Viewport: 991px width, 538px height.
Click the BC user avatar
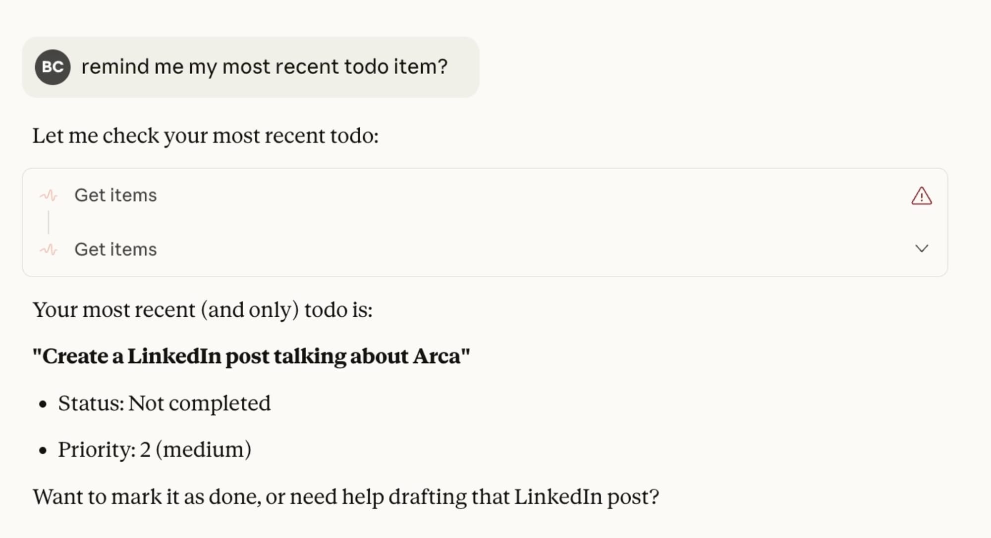coord(53,67)
